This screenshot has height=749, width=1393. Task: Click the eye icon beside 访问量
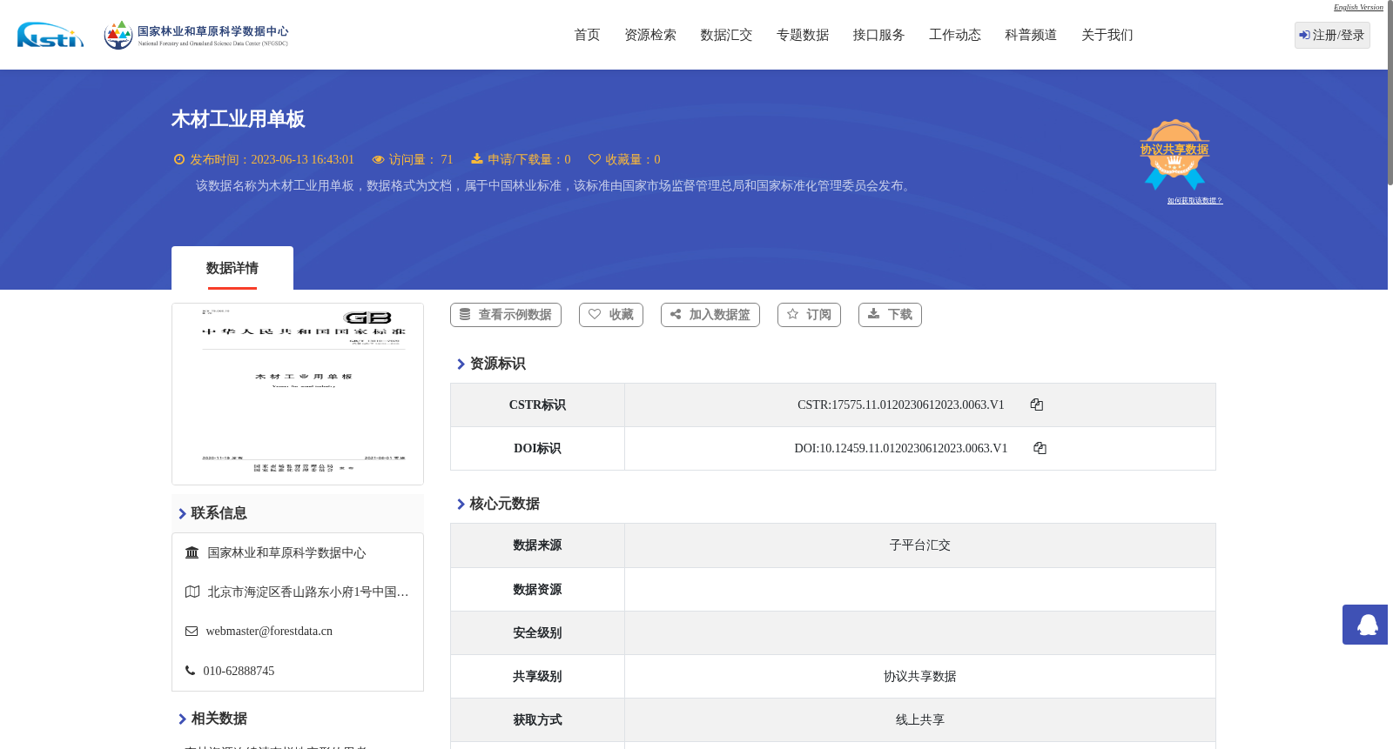(378, 159)
